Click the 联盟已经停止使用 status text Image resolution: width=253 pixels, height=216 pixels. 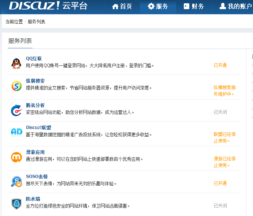pyautogui.click(x=224, y=137)
